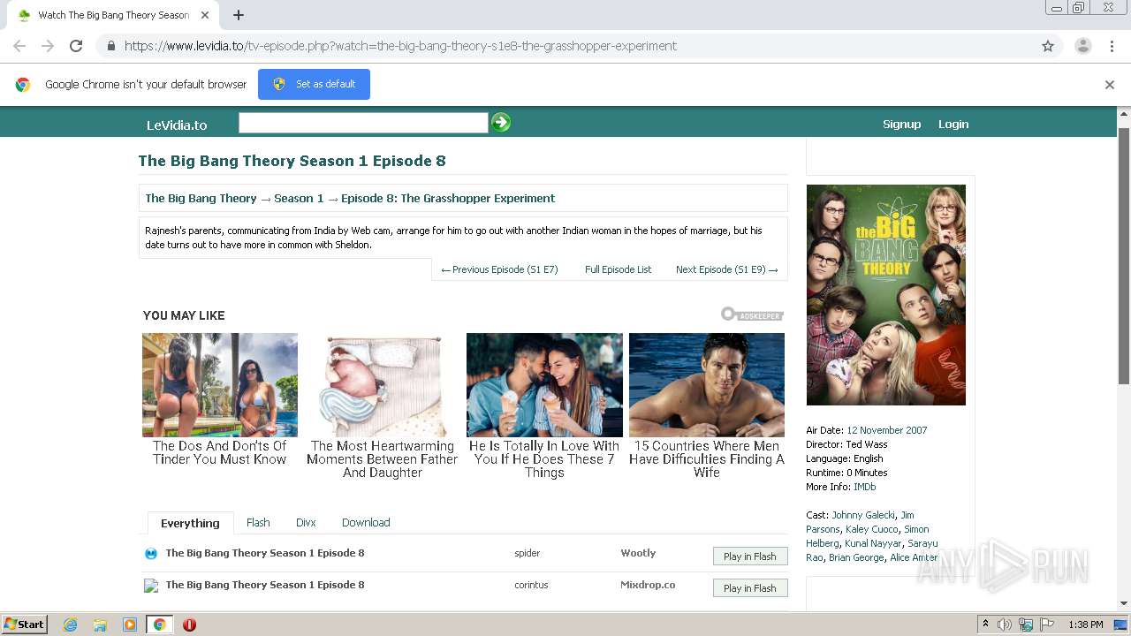Click Wootly episode title link

coord(265,553)
